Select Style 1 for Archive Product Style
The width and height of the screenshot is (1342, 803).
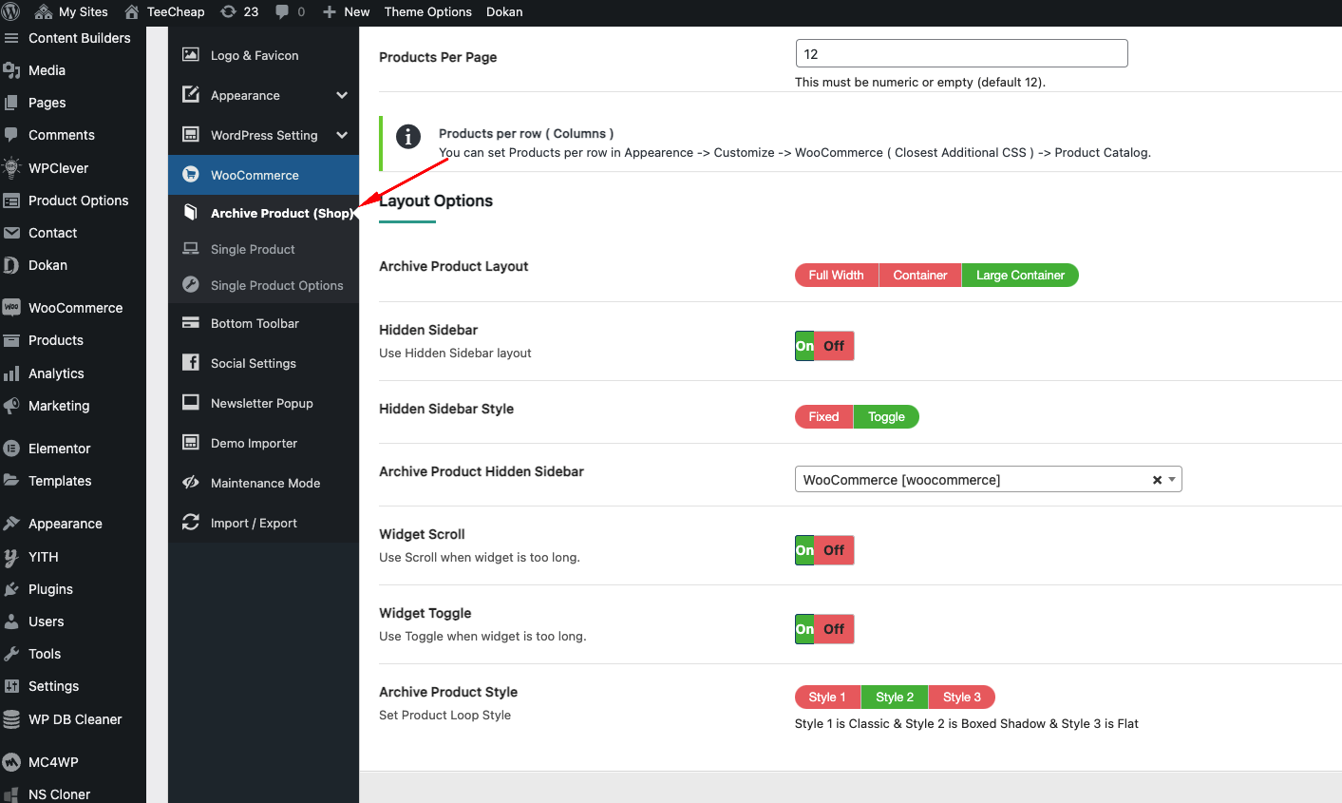[x=826, y=697]
